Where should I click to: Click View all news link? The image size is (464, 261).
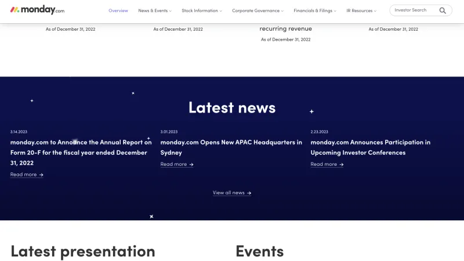coord(231,193)
